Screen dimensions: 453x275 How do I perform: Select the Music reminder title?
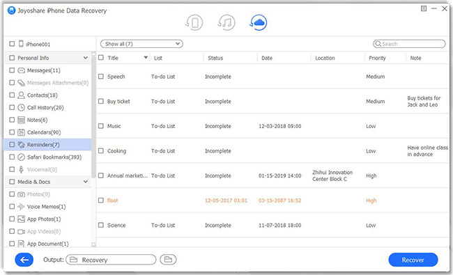pyautogui.click(x=114, y=126)
